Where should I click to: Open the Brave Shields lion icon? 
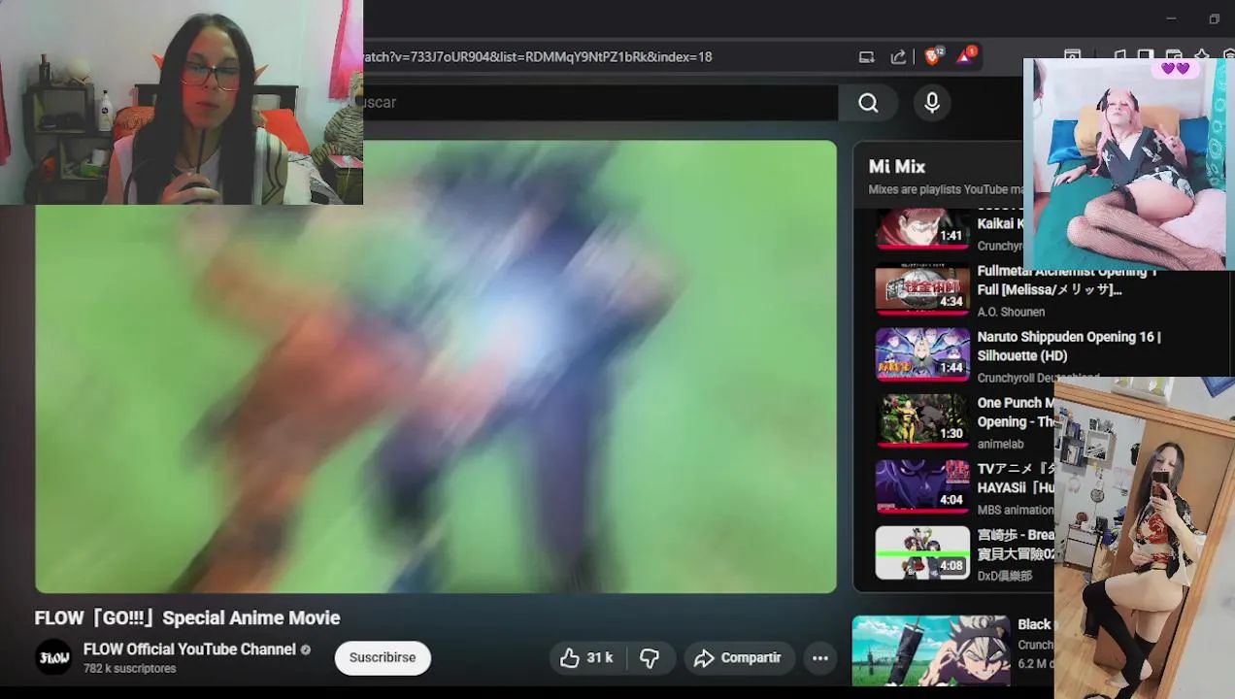coord(932,56)
